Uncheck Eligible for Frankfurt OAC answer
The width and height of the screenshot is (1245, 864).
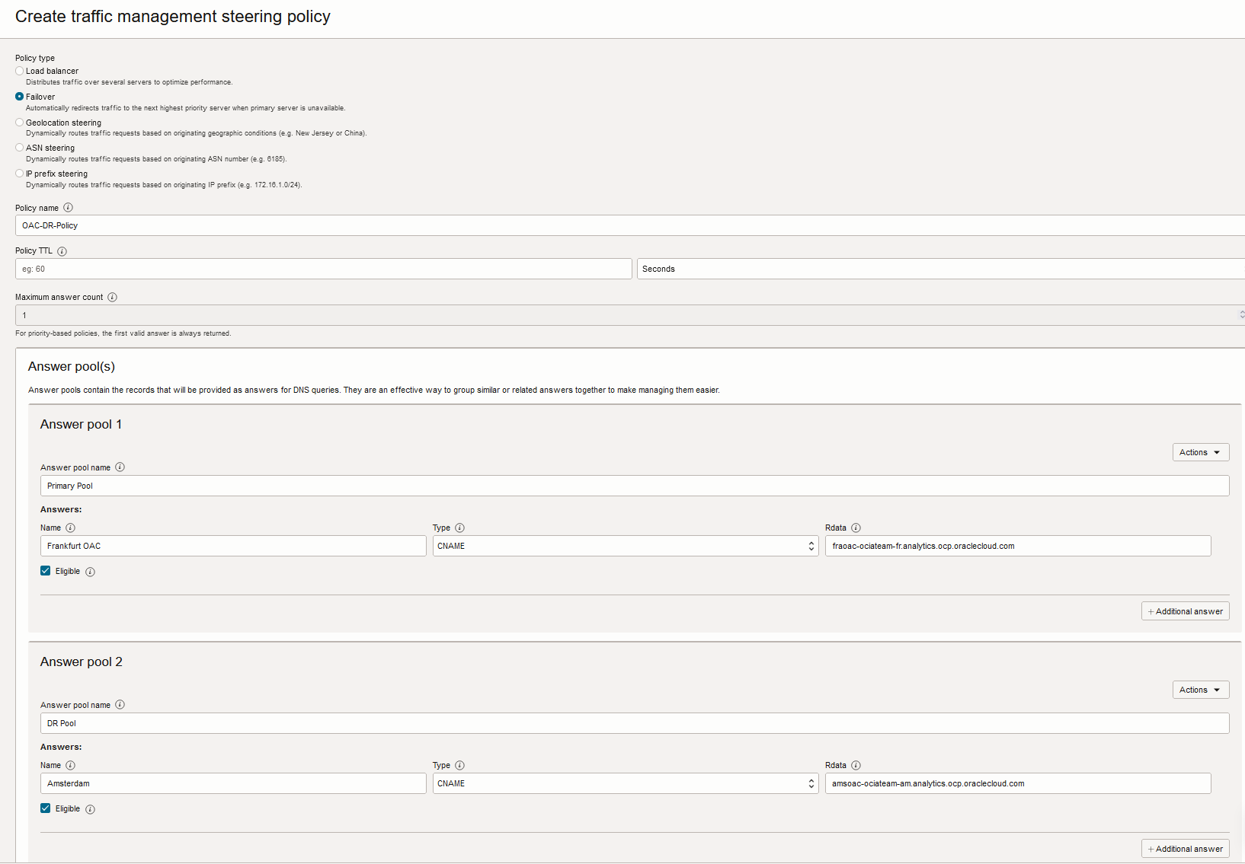tap(46, 571)
